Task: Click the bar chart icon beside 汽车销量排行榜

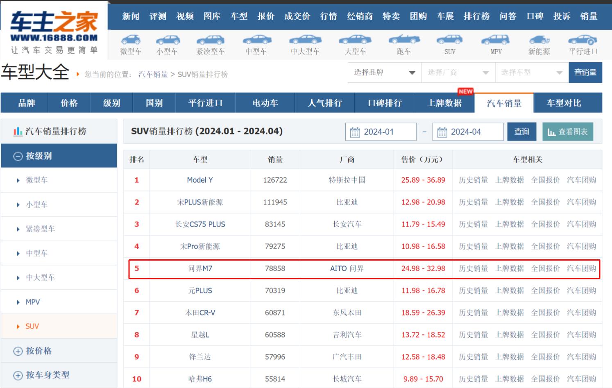Action: [x=18, y=132]
